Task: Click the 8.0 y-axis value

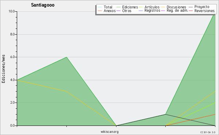Action: coord(12,34)
